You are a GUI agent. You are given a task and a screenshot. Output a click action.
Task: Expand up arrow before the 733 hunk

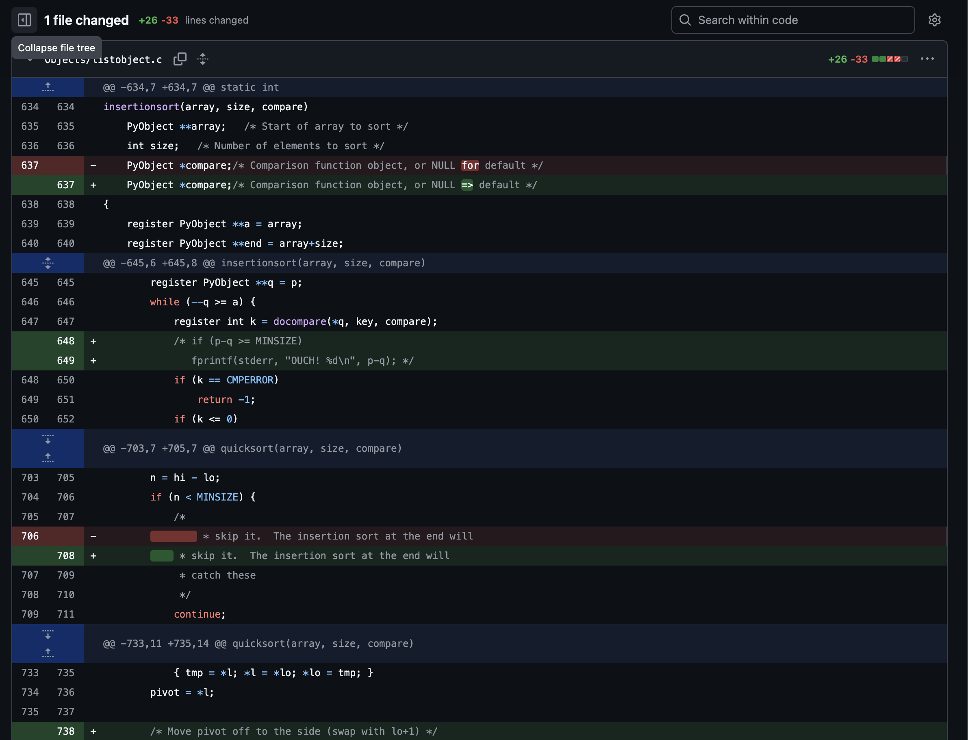(x=48, y=652)
